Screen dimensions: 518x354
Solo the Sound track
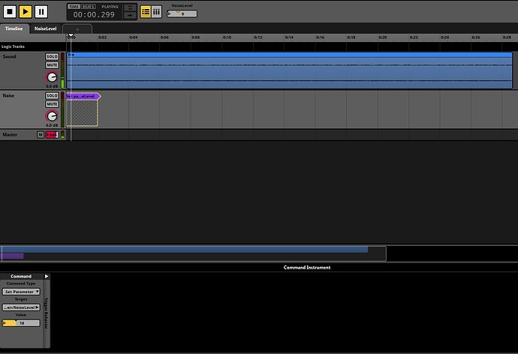click(x=52, y=57)
